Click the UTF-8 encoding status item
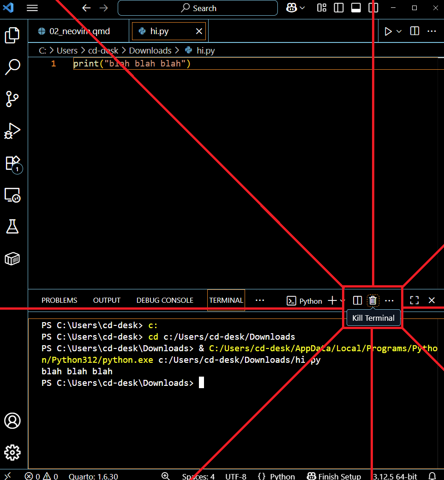Screen dimensions: 444x480 click(x=235, y=476)
